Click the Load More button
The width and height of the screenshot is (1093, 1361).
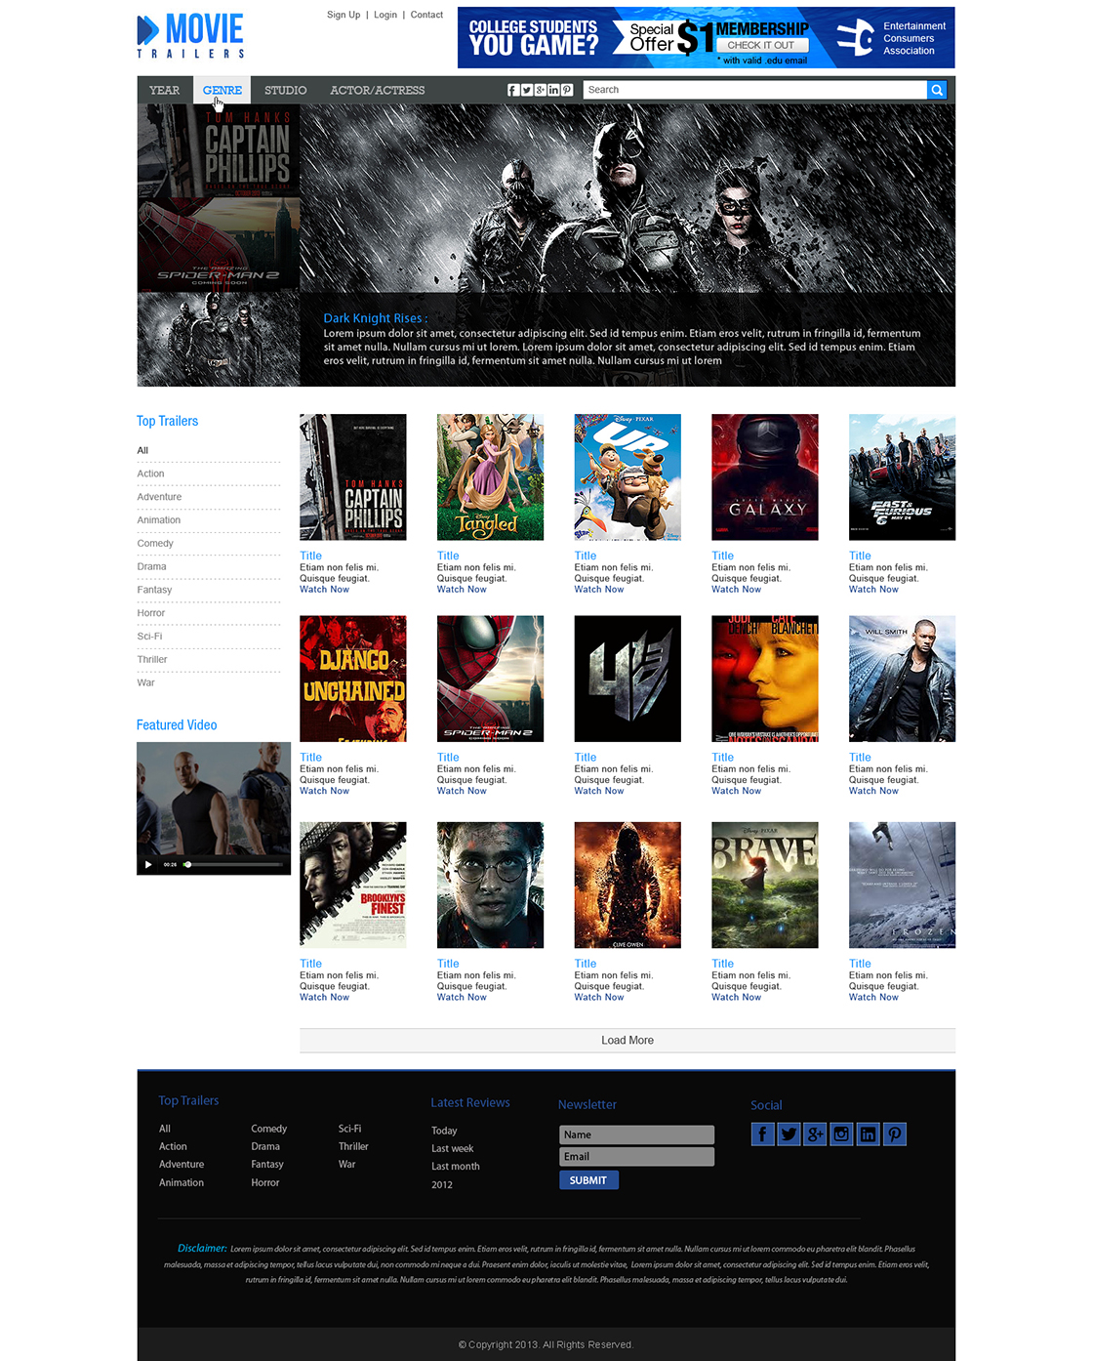pos(627,1041)
